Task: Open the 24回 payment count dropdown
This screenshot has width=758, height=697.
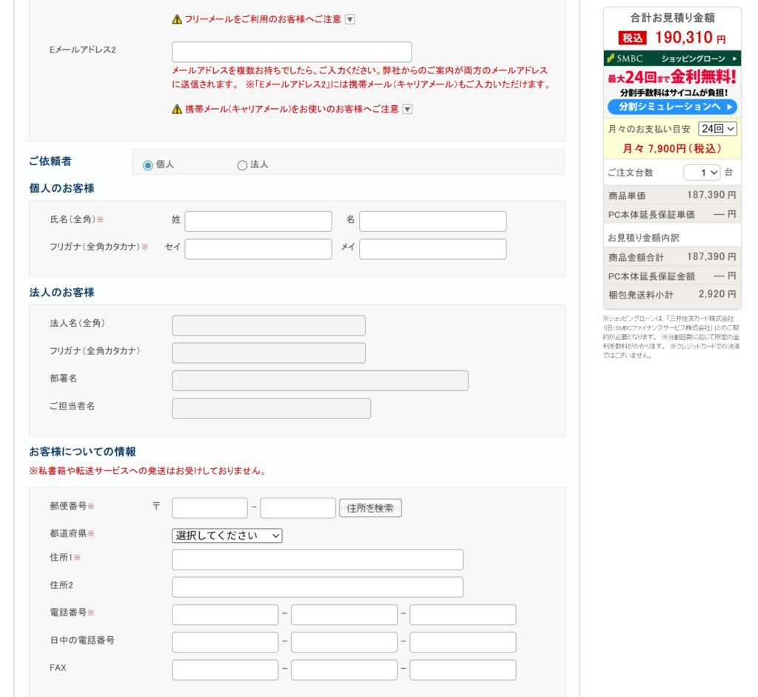Action: (x=717, y=129)
